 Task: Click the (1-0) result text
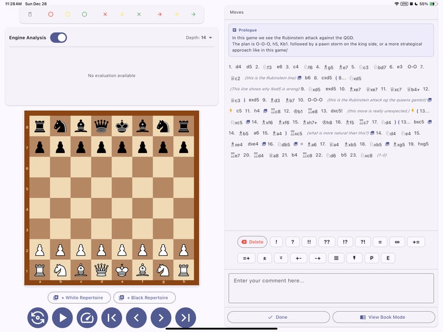[382, 155]
